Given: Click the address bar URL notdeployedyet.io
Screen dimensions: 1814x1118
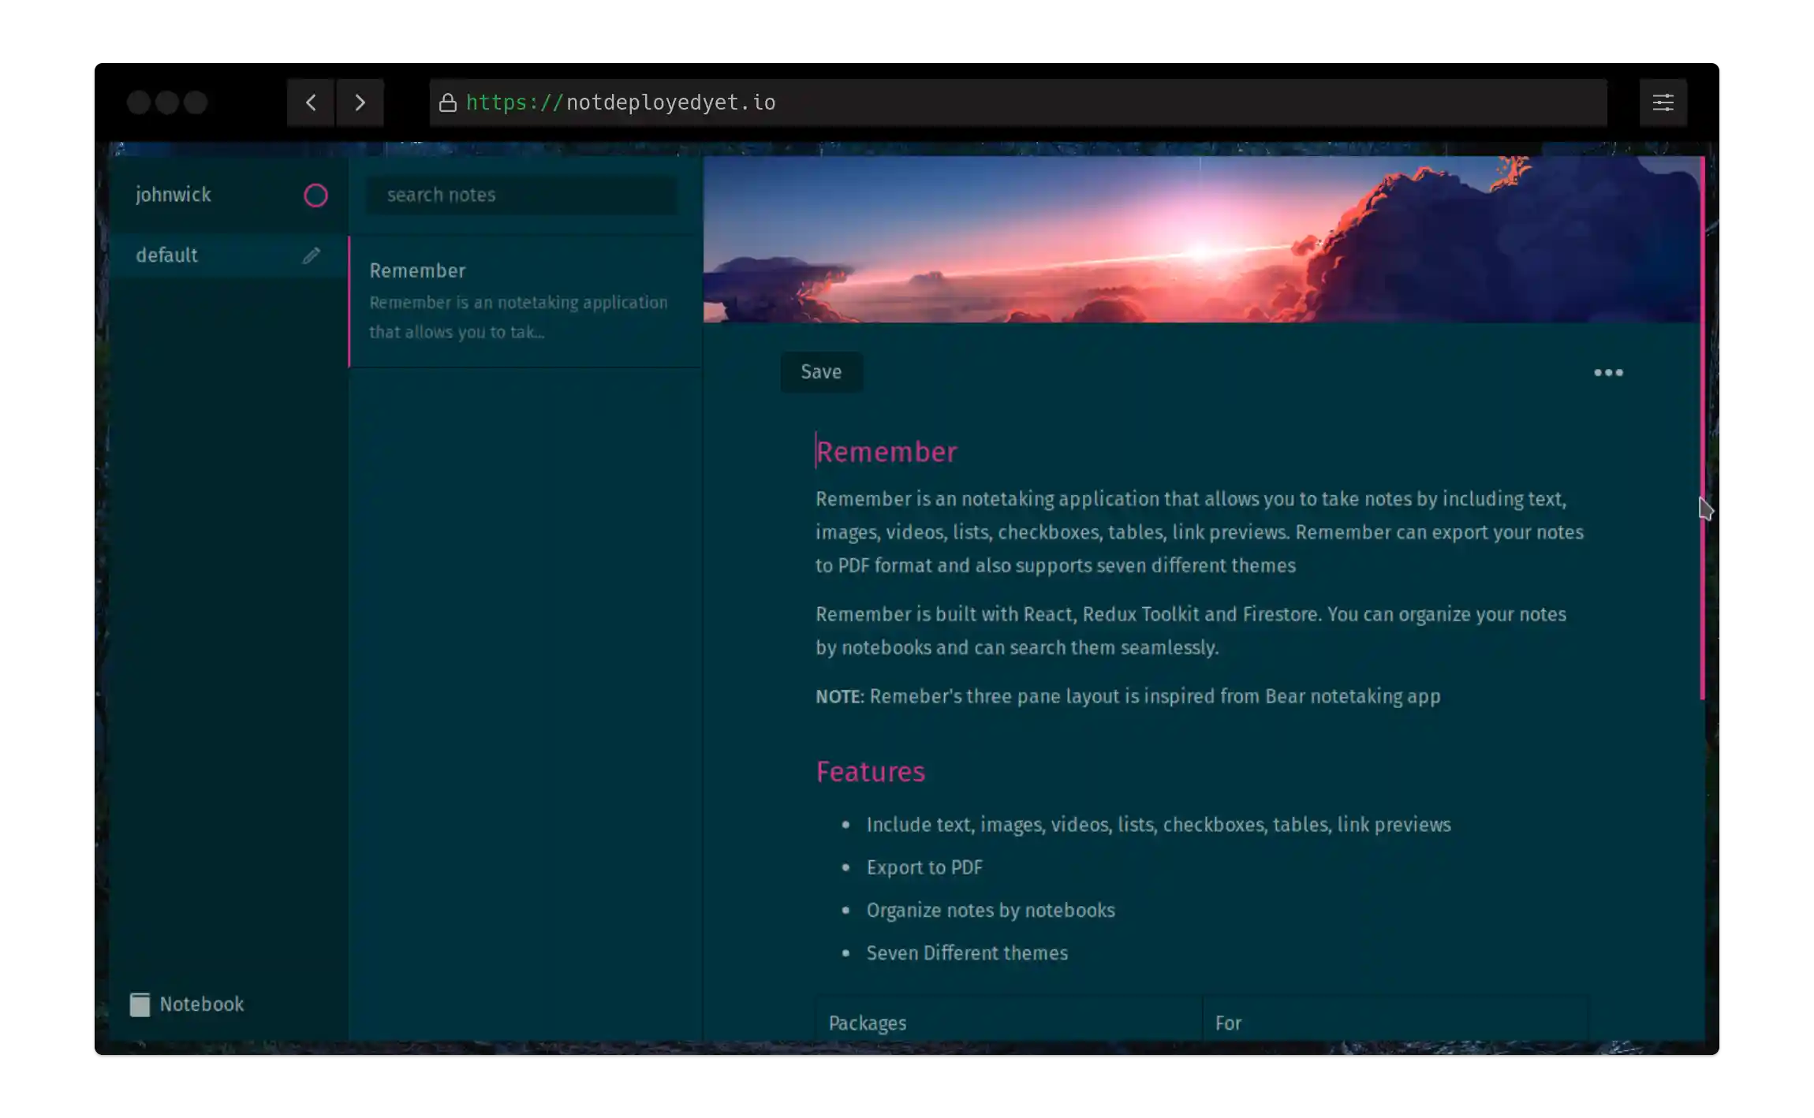Looking at the screenshot, I should tap(670, 102).
